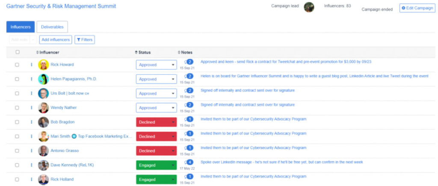Select Dave Kennedy's row checkbox
This screenshot has height=186, width=438.
click(17, 165)
